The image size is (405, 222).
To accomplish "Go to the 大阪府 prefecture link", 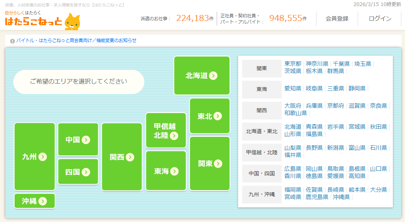I will pyautogui.click(x=293, y=106).
